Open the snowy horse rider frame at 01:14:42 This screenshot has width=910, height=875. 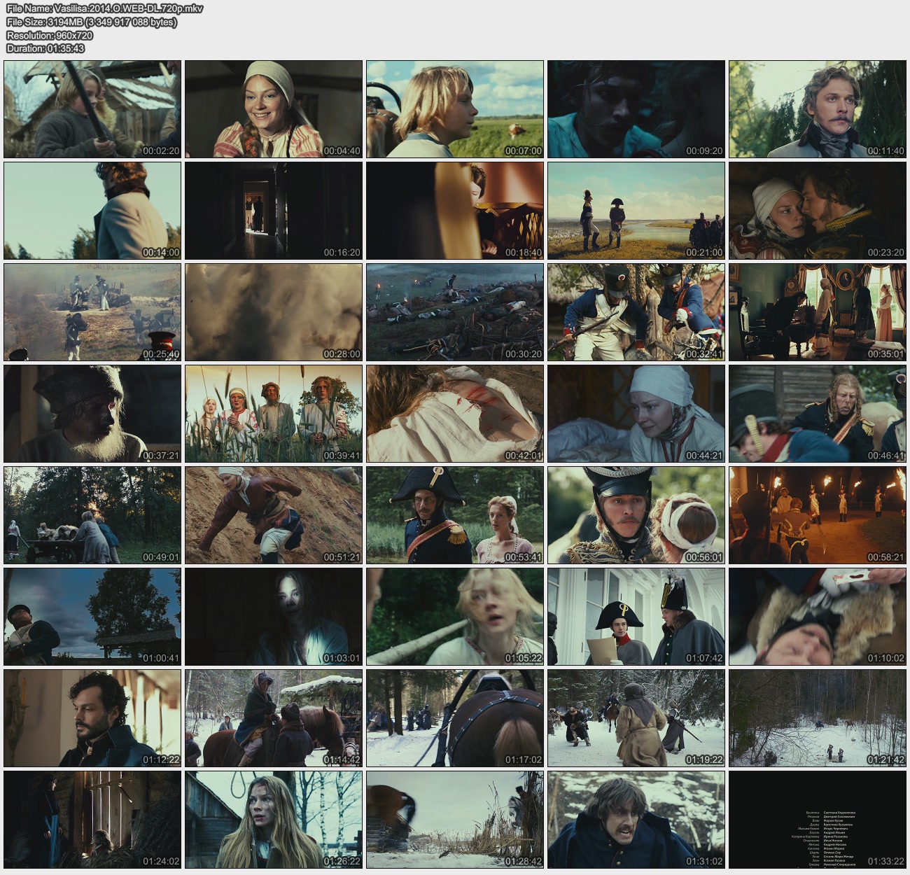(x=274, y=718)
